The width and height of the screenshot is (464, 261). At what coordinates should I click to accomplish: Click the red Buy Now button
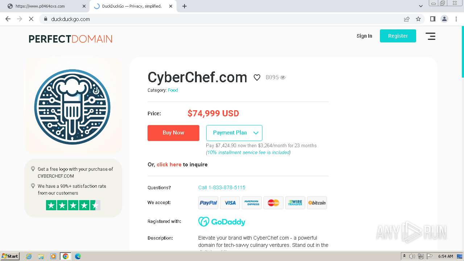pyautogui.click(x=173, y=133)
